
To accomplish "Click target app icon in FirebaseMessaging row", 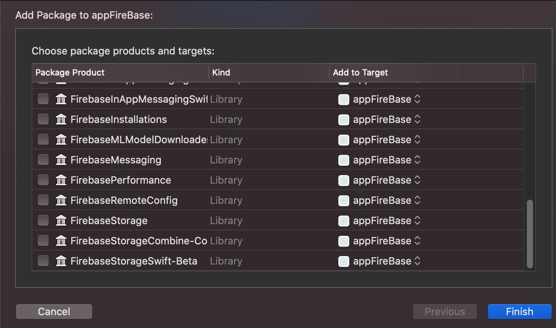I will click(x=344, y=160).
